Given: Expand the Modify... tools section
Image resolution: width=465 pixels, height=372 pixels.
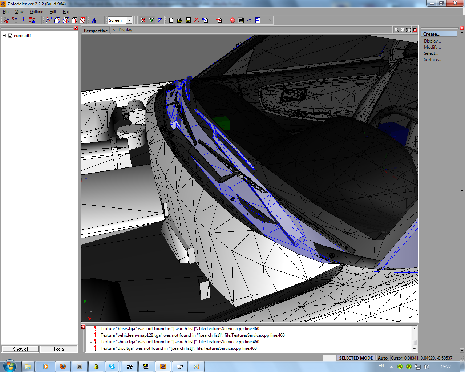Looking at the screenshot, I should tap(432, 47).
